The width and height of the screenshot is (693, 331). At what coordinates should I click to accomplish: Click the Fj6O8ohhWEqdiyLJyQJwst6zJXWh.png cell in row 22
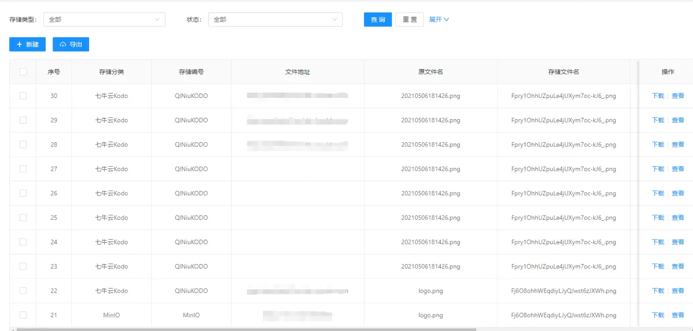tap(564, 291)
